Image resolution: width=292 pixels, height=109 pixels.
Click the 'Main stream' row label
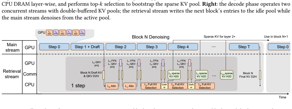[12, 47]
